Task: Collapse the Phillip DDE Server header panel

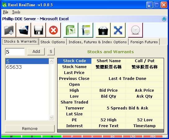Action: [x=164, y=19]
